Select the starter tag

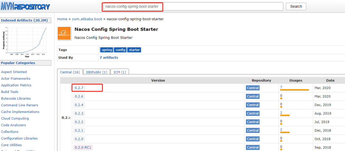(x=134, y=50)
